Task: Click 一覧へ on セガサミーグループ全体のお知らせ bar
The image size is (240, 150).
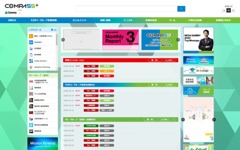Action: pyautogui.click(x=155, y=85)
